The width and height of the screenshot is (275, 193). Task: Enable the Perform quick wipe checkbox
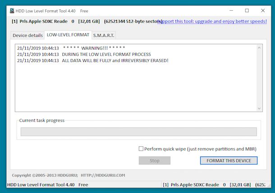141,149
